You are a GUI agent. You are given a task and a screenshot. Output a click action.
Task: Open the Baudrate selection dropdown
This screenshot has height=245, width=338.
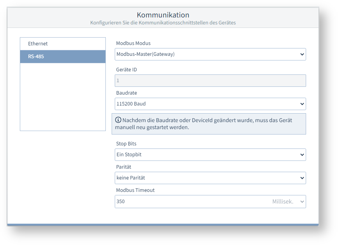tap(210, 104)
